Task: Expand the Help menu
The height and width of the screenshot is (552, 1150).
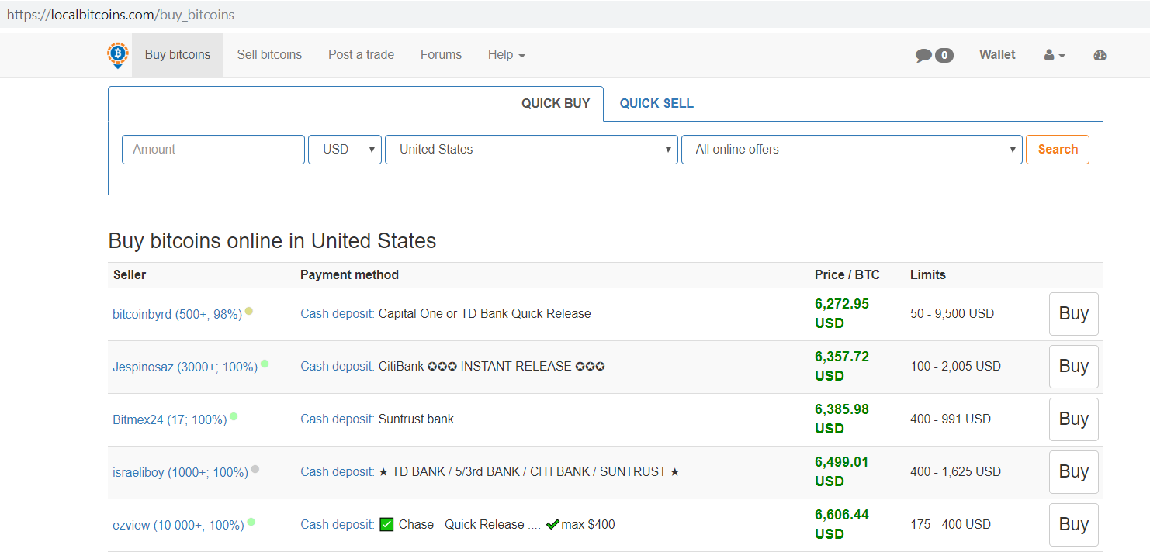Action: (507, 55)
